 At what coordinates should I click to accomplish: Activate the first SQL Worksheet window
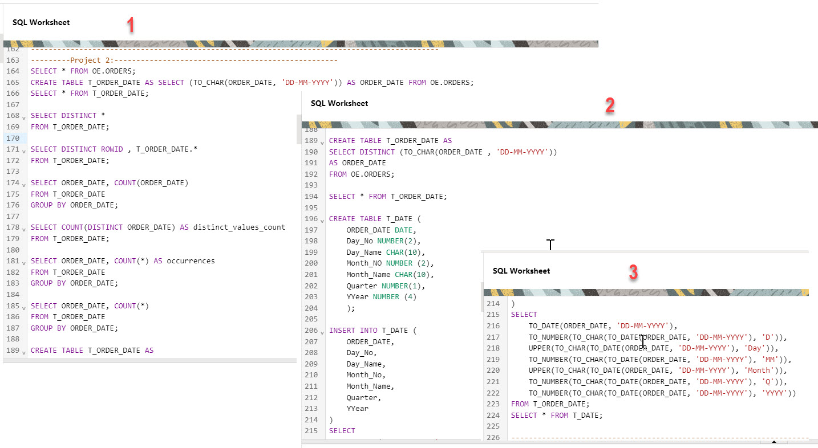click(x=41, y=22)
